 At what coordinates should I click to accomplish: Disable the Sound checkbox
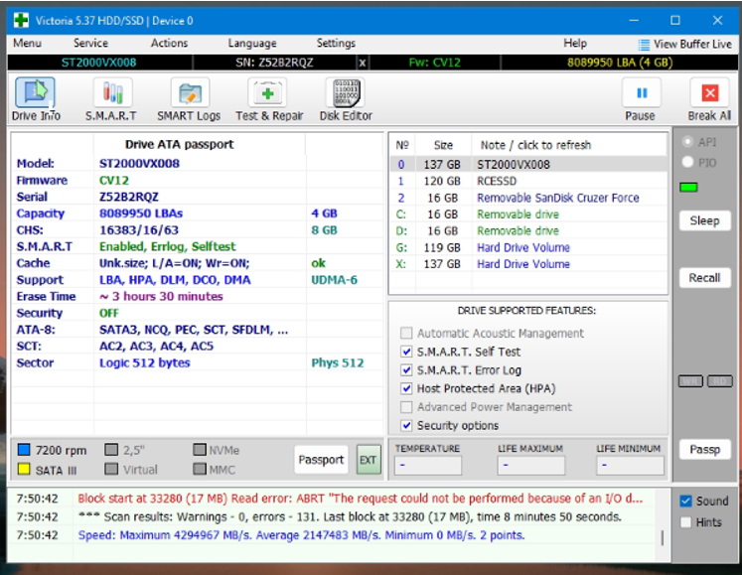click(x=685, y=502)
